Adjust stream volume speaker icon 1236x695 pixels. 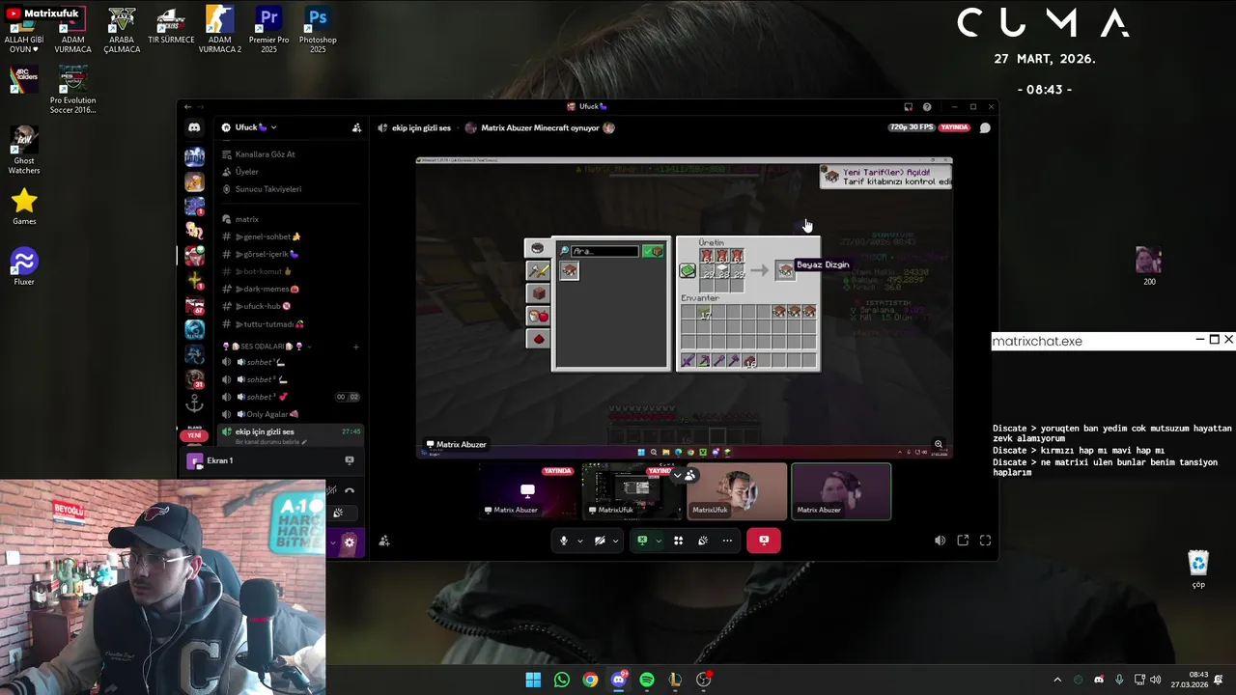(x=940, y=541)
